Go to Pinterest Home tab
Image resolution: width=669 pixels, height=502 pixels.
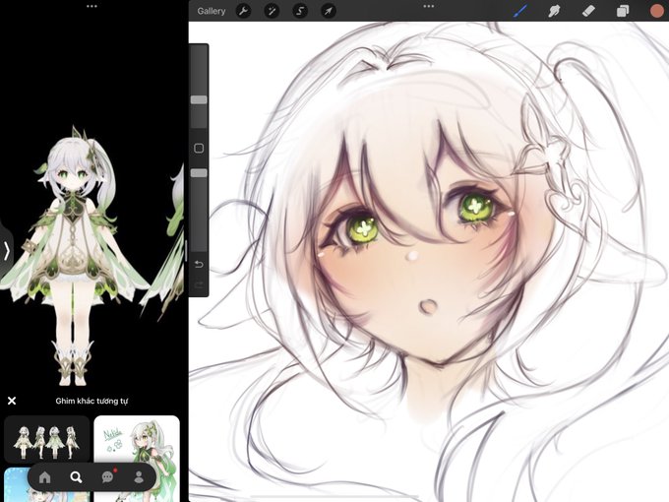45,477
